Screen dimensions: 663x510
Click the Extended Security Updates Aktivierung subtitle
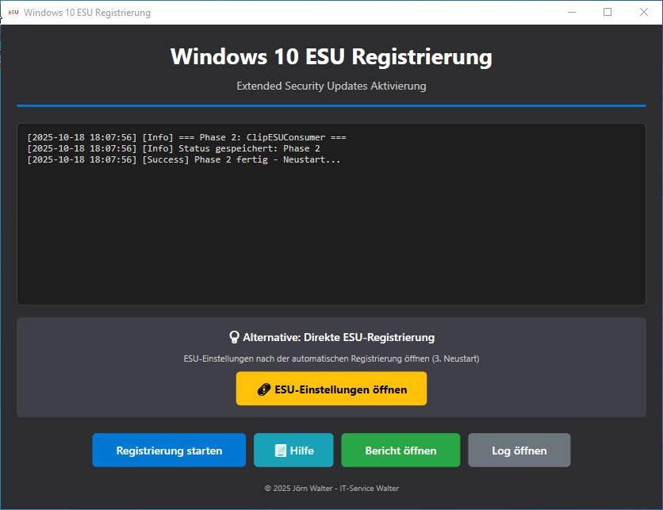coord(331,86)
